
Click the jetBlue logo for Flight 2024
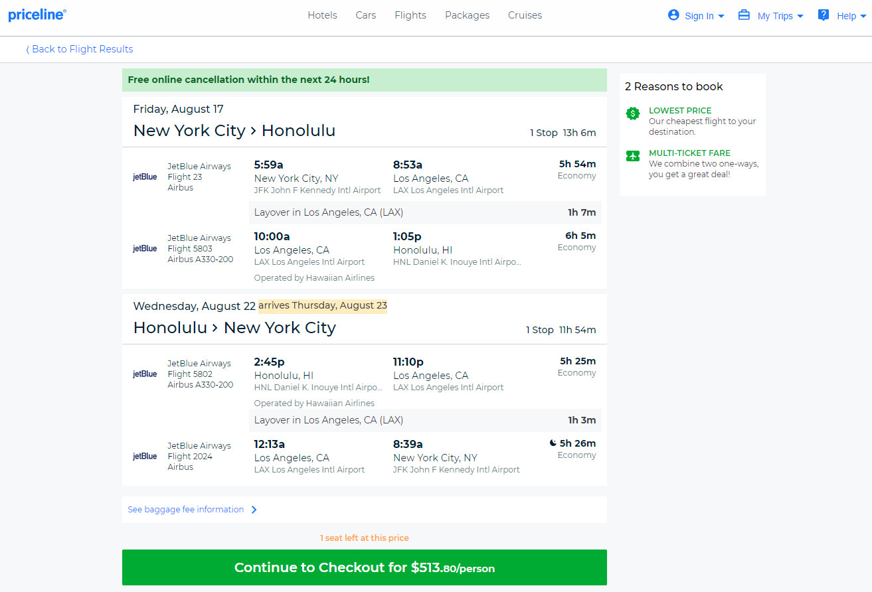coord(145,456)
